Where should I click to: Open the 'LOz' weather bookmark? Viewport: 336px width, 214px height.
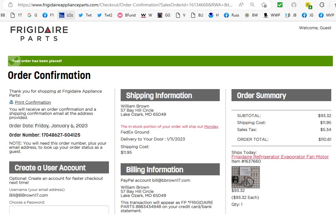tap(66, 15)
